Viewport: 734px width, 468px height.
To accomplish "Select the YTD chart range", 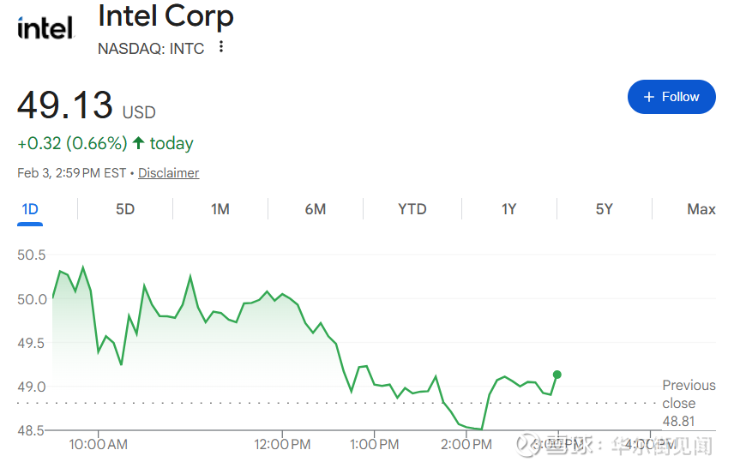I will click(x=412, y=209).
